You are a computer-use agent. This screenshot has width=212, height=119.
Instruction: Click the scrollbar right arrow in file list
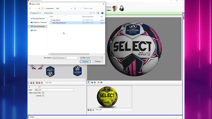[104, 54]
